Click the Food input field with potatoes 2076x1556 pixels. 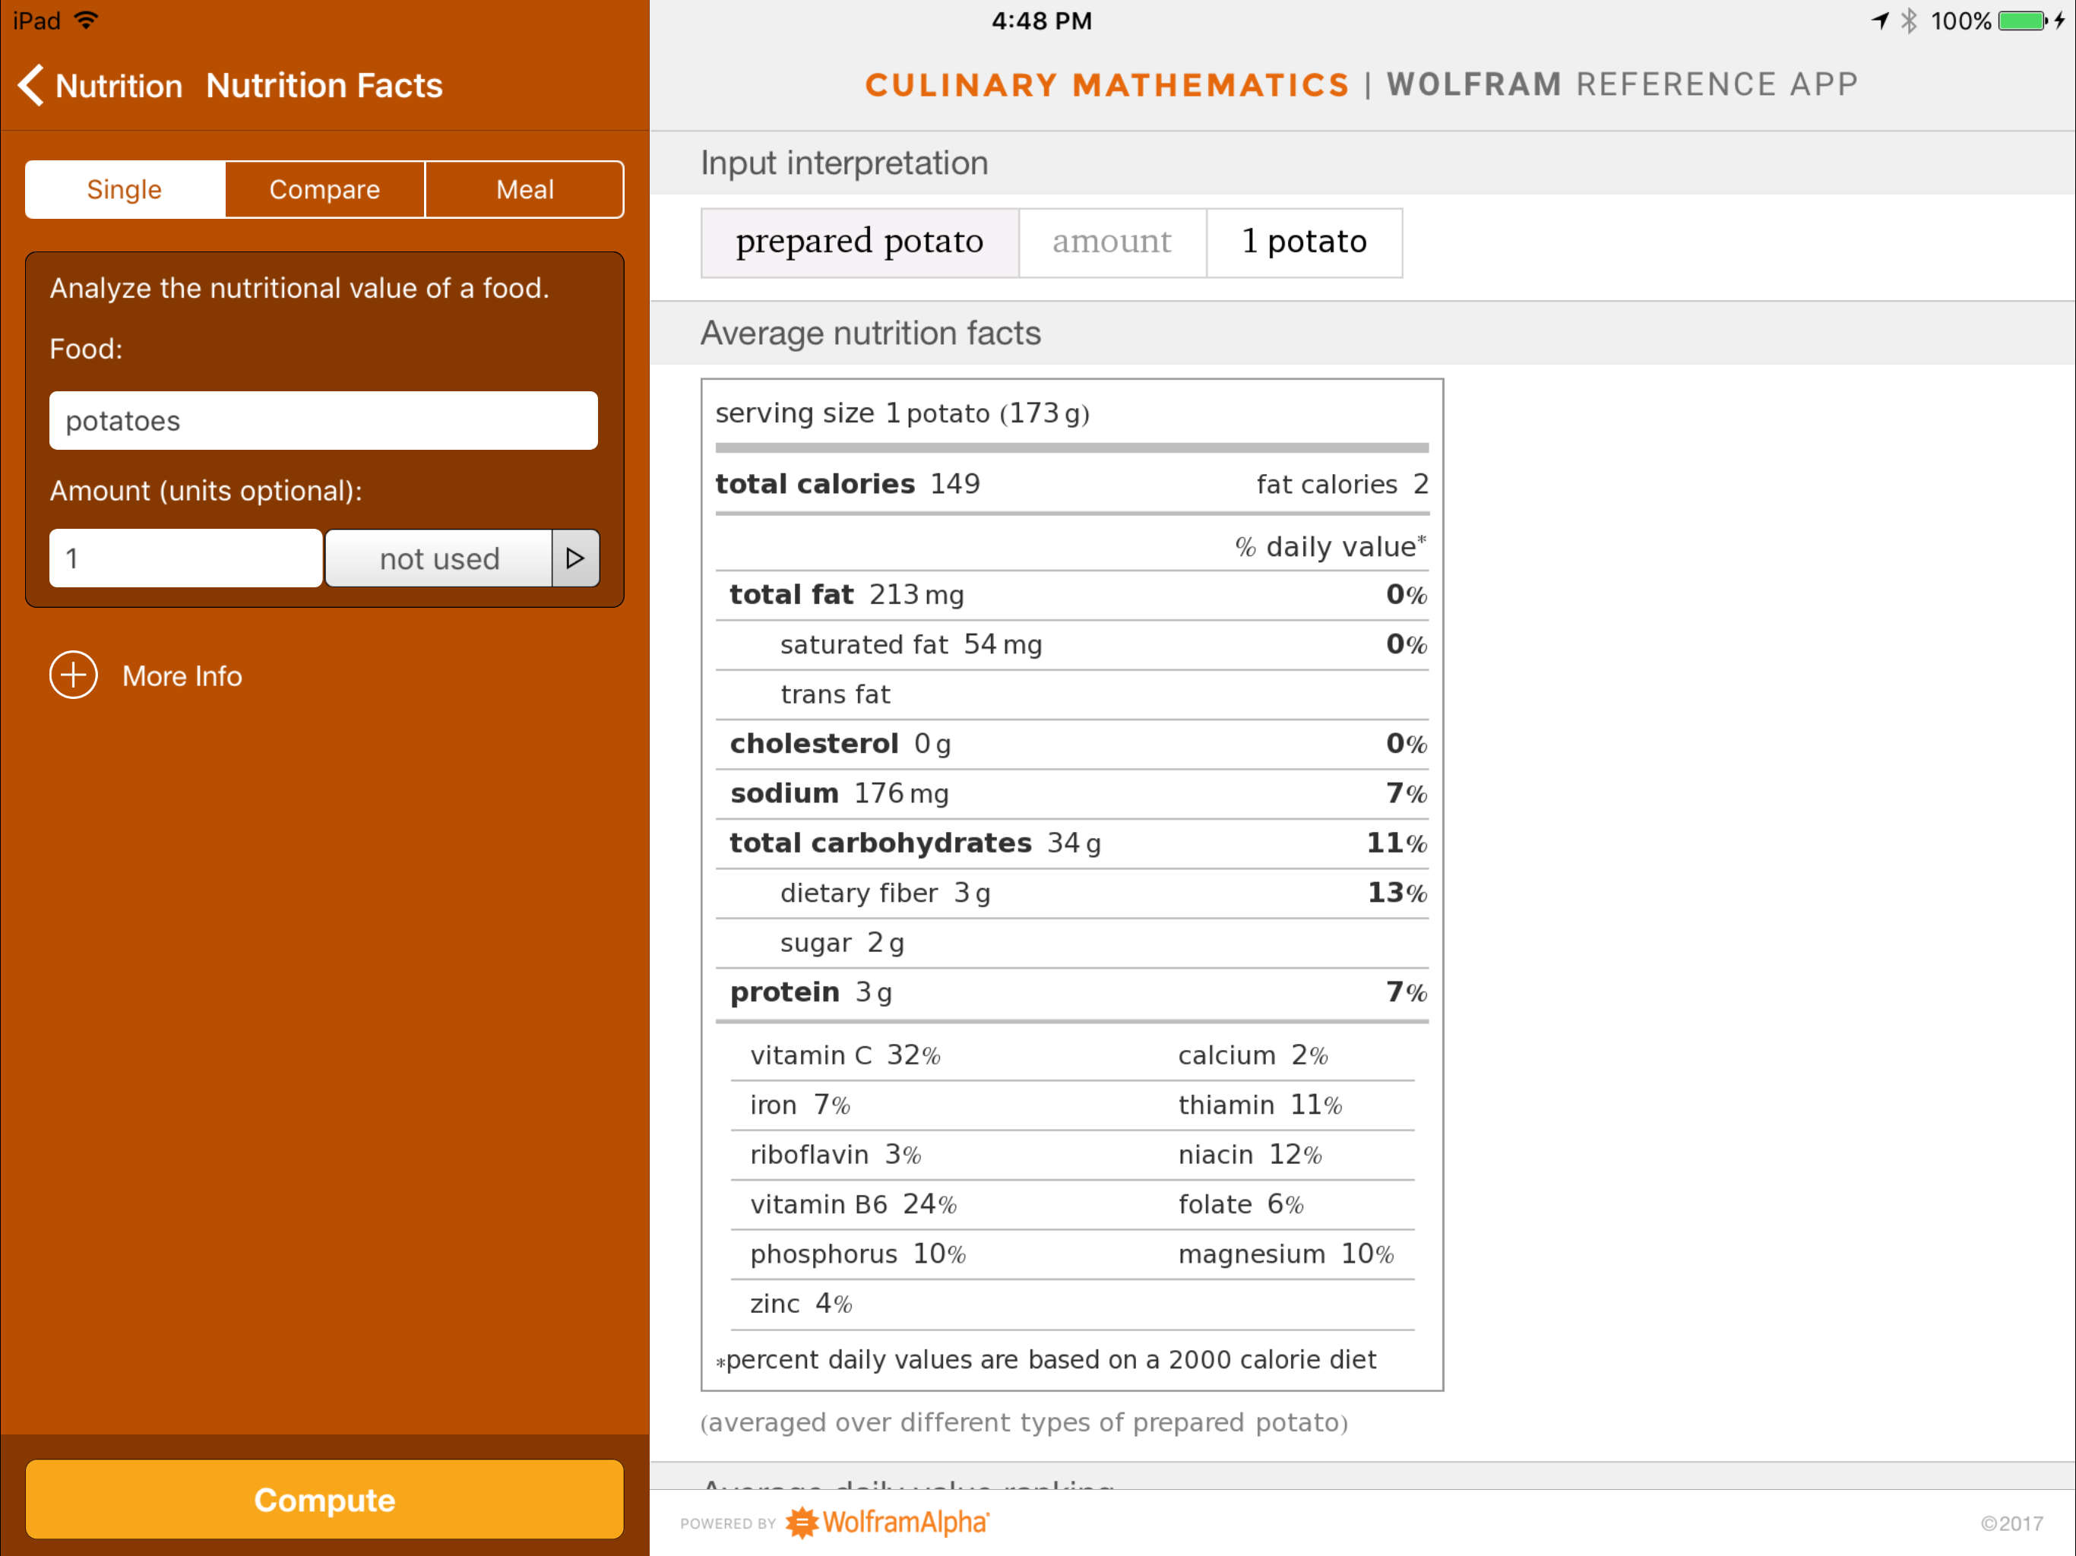pyautogui.click(x=323, y=420)
